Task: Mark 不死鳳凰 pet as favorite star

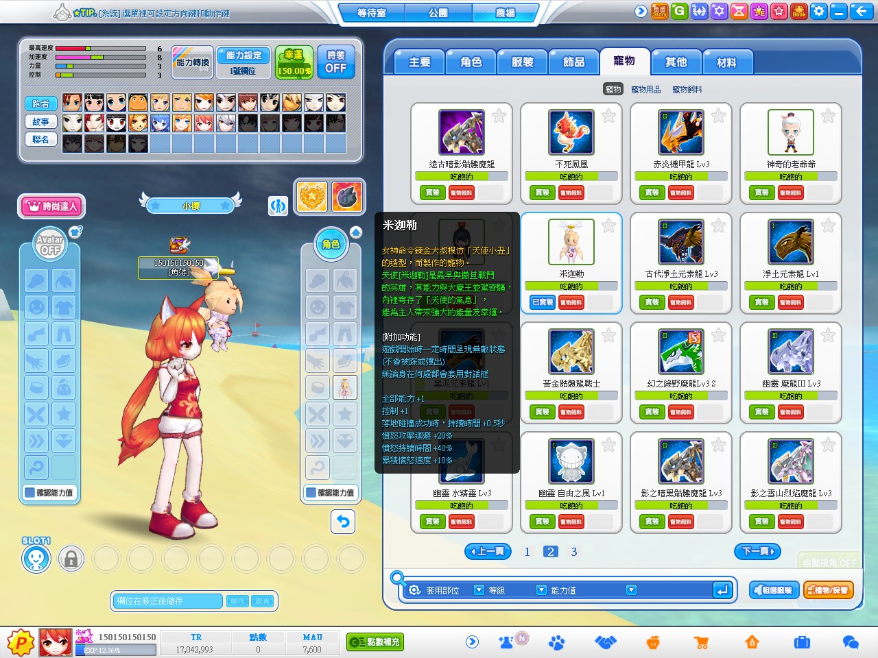Action: pyautogui.click(x=608, y=116)
